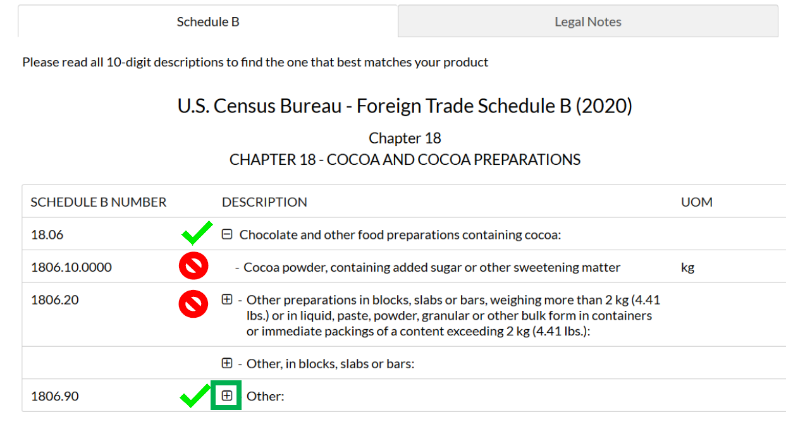The height and width of the screenshot is (422, 786).
Task: Click the DESCRIPTION column header
Action: tap(264, 202)
